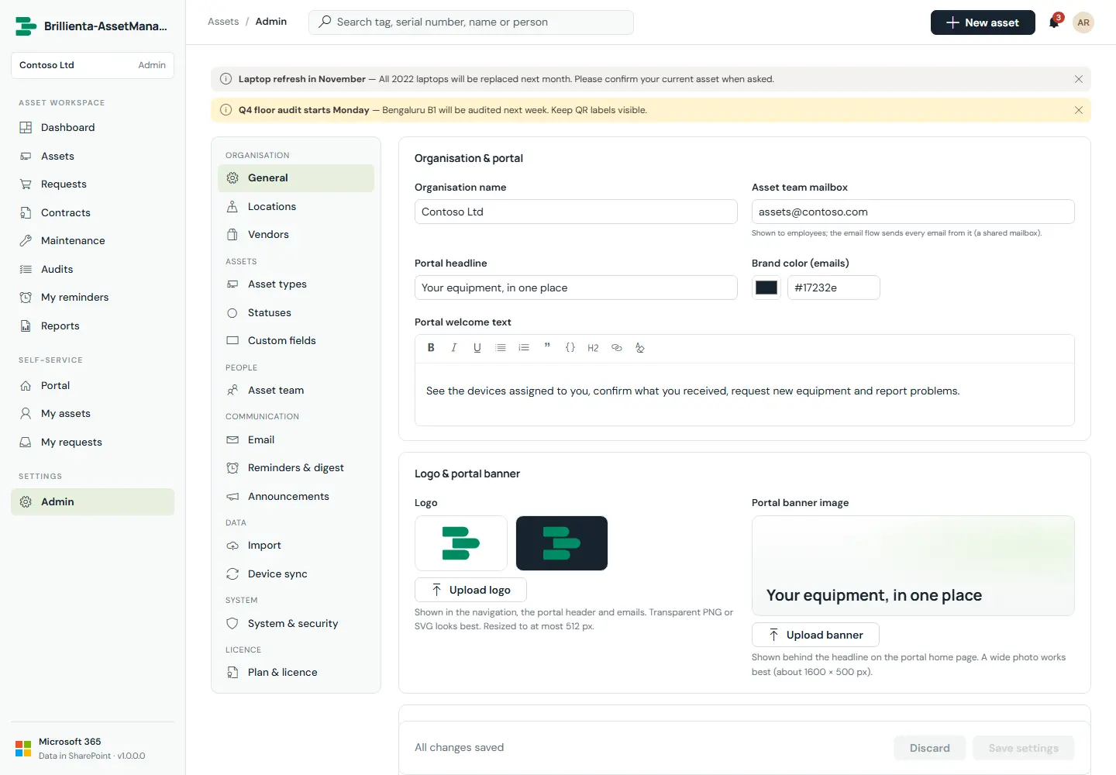Insert code block with braces icon
The height and width of the screenshot is (775, 1116).
pos(570,348)
